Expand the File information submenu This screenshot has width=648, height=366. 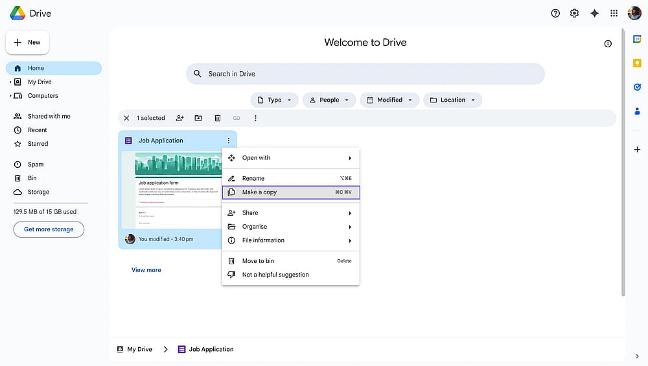[350, 241]
